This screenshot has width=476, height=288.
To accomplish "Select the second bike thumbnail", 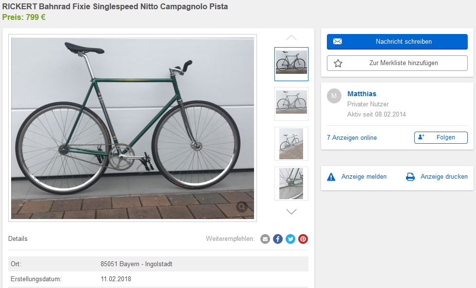I will [x=291, y=103].
